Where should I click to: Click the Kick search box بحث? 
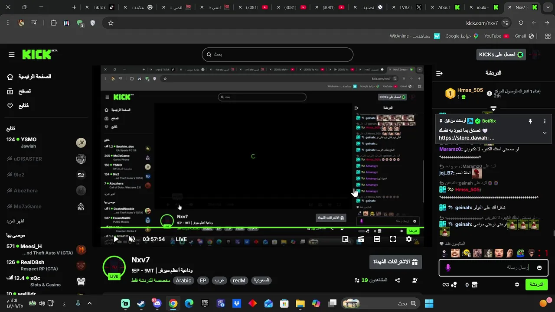(x=277, y=55)
